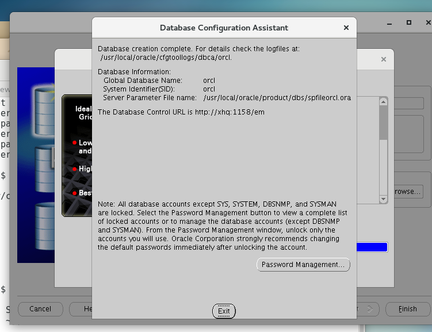This screenshot has height=332, width=432.
Task: Close the progress dialog behind the message
Action: (384, 59)
